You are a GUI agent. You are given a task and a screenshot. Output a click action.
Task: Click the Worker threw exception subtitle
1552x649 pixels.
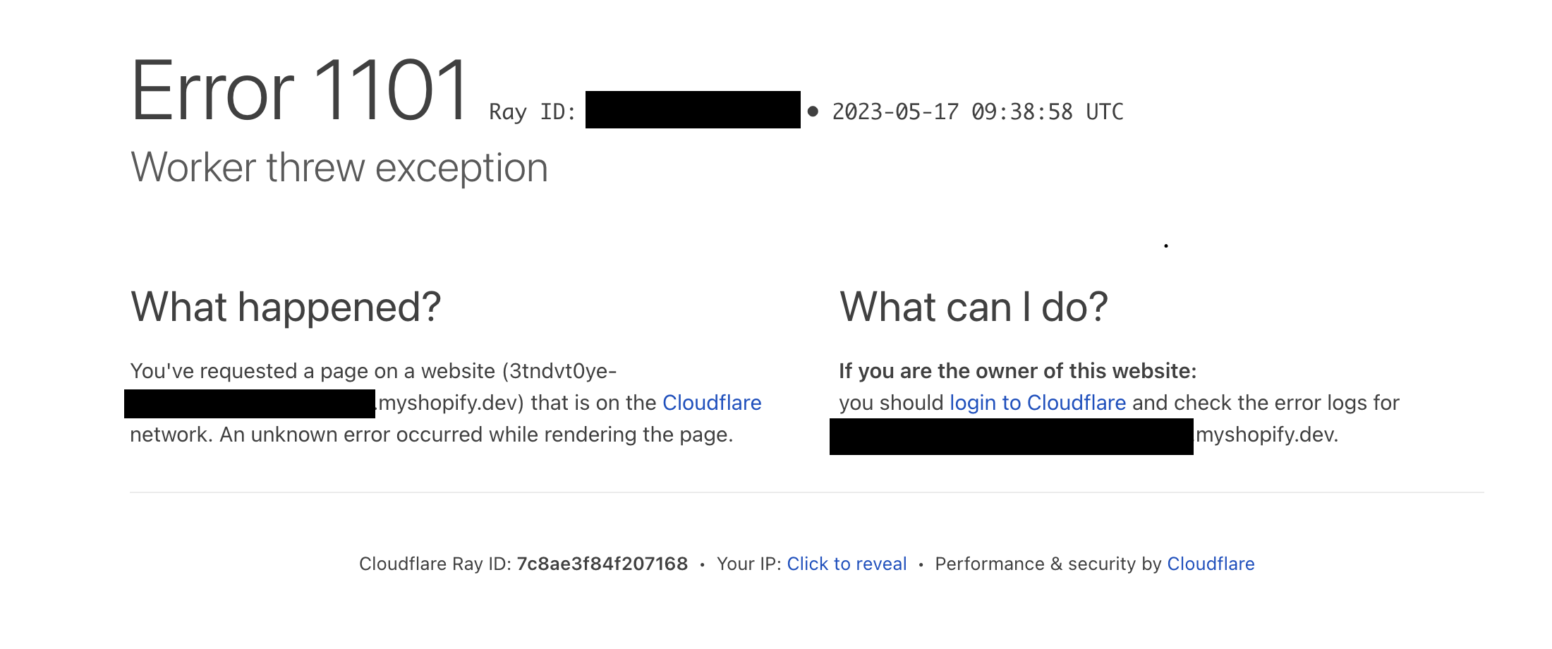coord(340,167)
